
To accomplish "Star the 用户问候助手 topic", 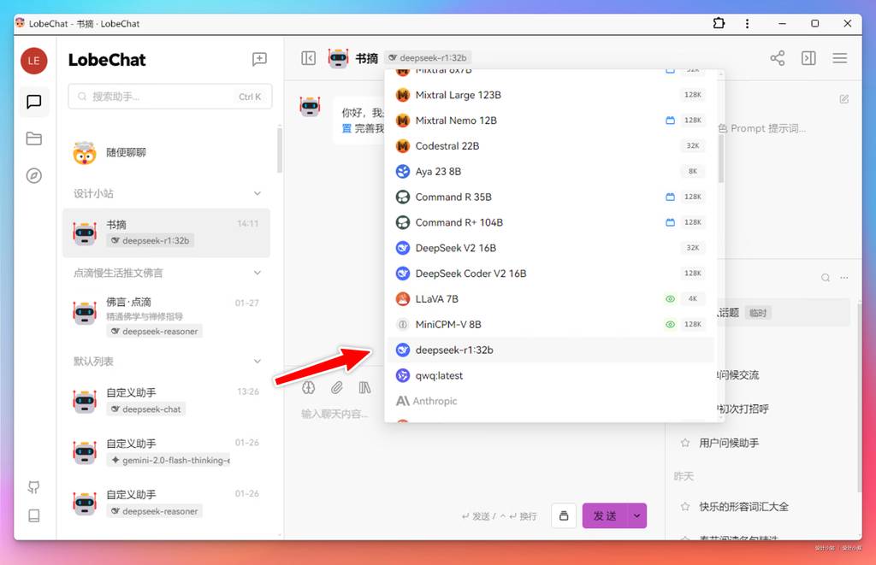I will pos(685,443).
